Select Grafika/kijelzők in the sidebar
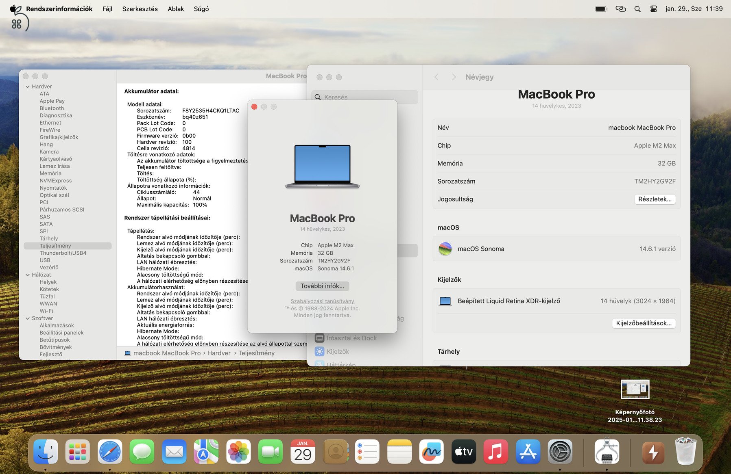731x474 pixels. pos(59,137)
